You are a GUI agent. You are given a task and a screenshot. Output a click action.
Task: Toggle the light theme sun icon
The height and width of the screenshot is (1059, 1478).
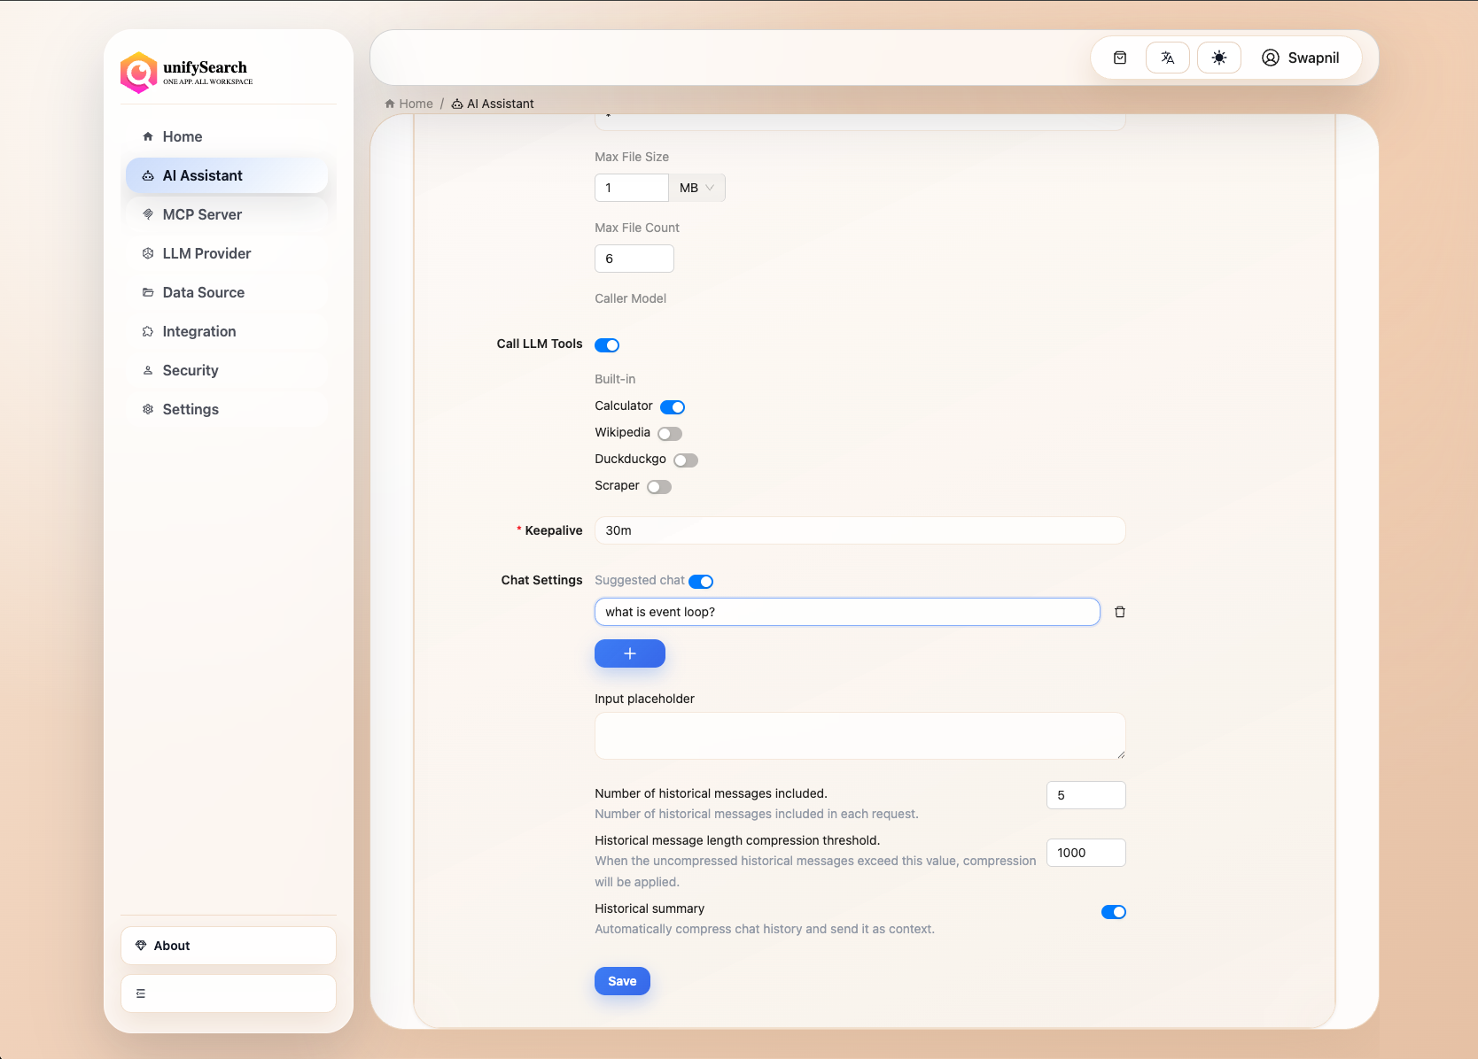pyautogui.click(x=1219, y=58)
